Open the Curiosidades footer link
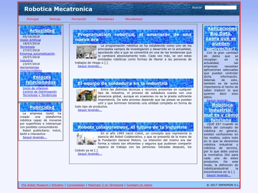The width and height of the screenshot is (258, 193). [x=75, y=185]
